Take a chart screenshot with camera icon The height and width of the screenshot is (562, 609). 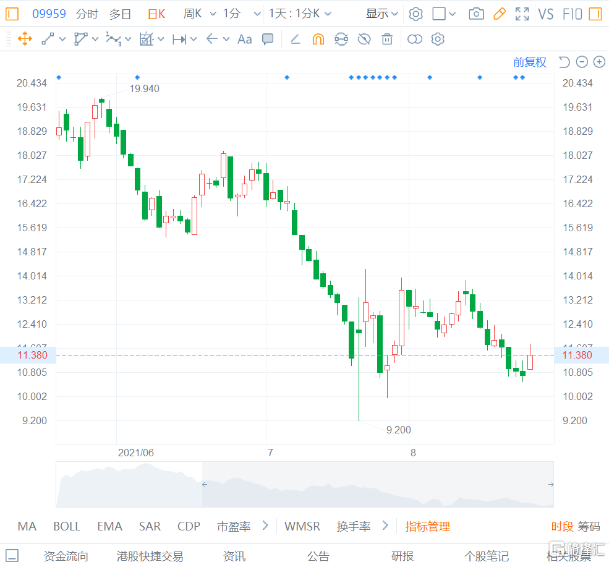click(476, 13)
